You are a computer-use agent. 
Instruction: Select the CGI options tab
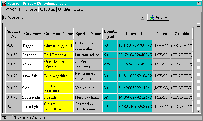[x=47, y=9]
